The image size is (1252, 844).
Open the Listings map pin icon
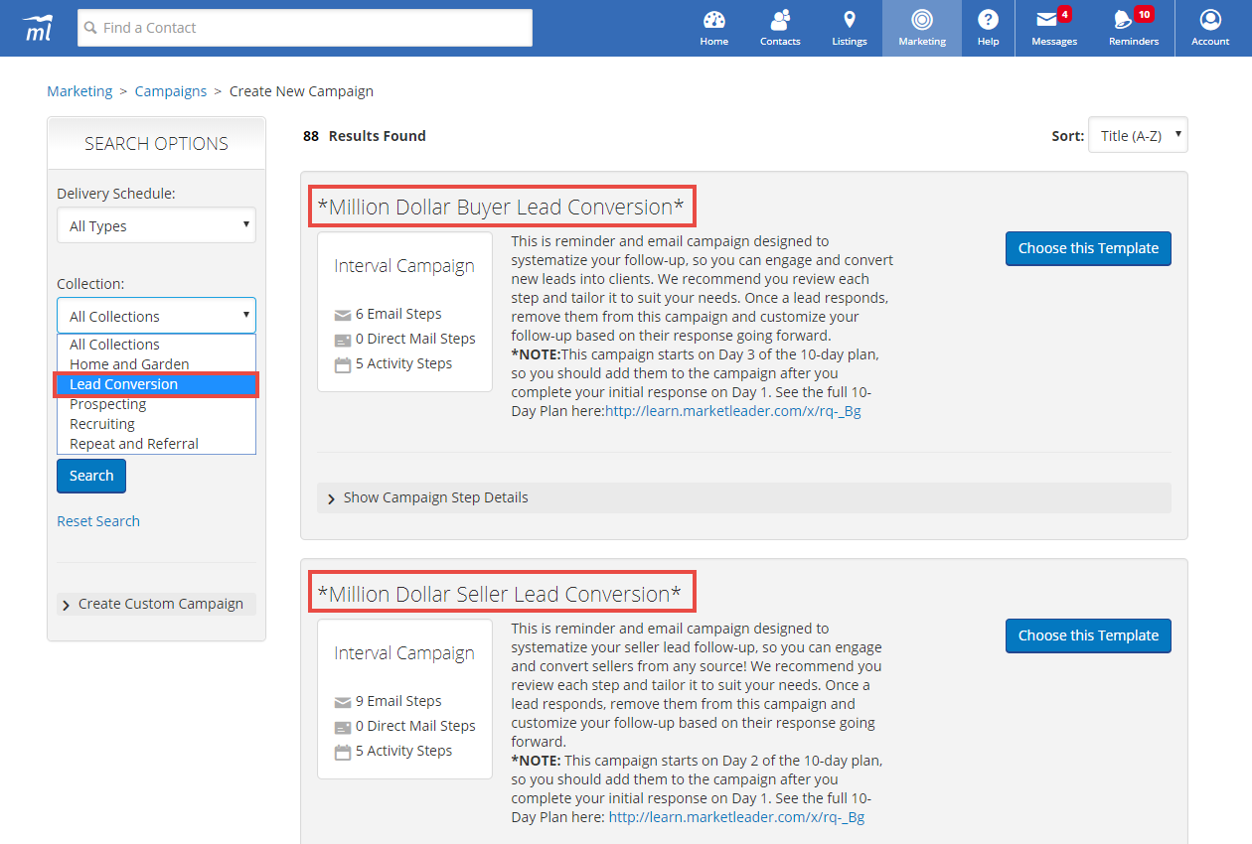click(849, 20)
